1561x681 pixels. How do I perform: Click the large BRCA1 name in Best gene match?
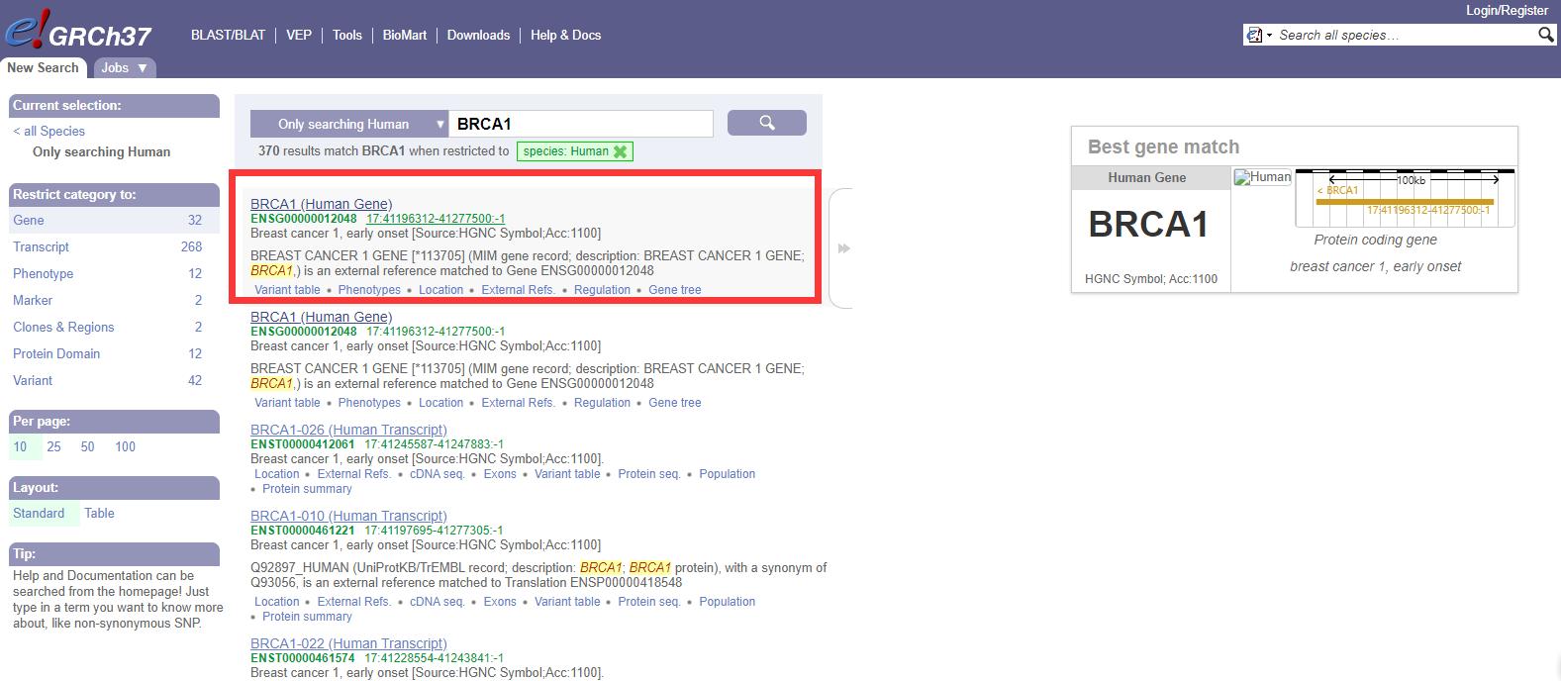(x=1148, y=225)
